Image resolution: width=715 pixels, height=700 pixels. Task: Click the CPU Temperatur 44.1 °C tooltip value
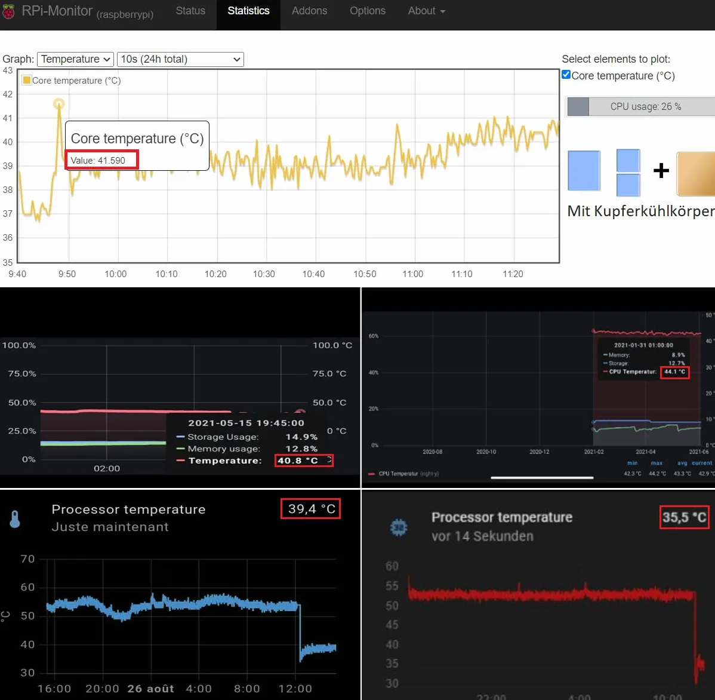(x=675, y=372)
